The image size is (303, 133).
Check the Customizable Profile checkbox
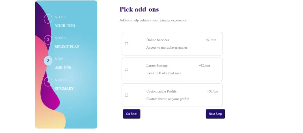(127, 95)
